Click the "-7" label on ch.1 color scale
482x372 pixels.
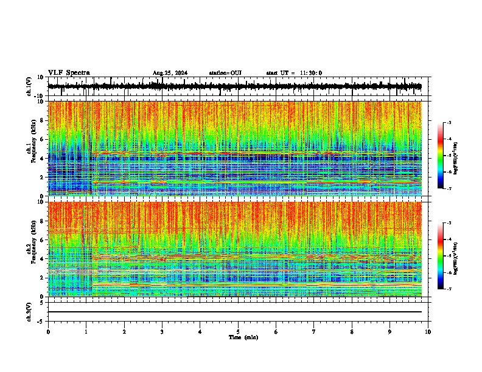449,188
